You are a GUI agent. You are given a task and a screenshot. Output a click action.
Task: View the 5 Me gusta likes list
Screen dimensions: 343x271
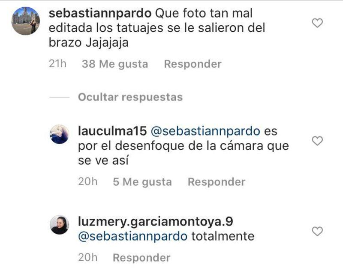point(142,182)
